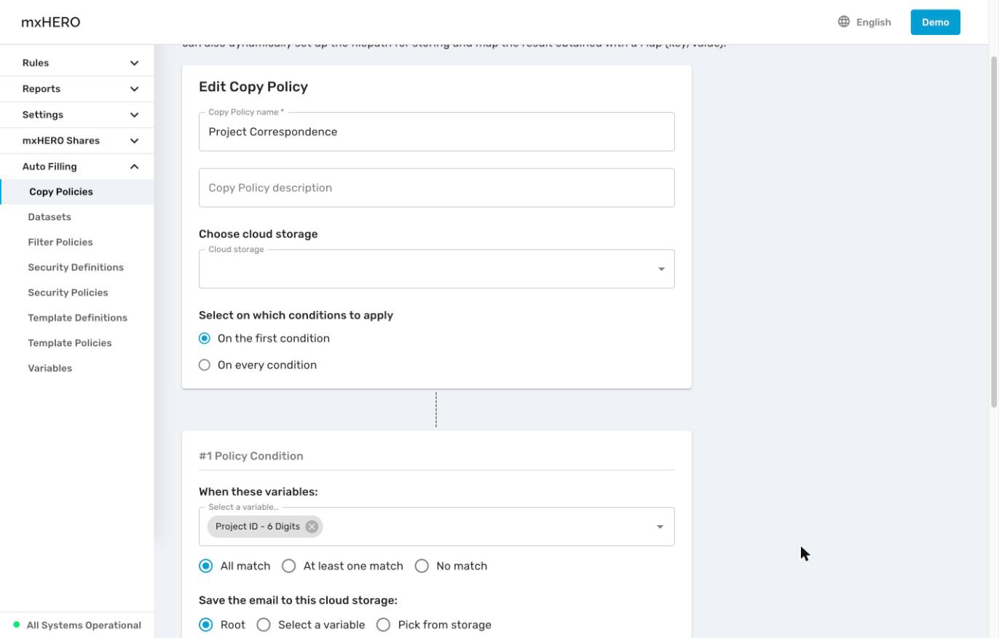This screenshot has height=638, width=999.
Task: Pick Select a variable storage radio
Action: click(264, 625)
